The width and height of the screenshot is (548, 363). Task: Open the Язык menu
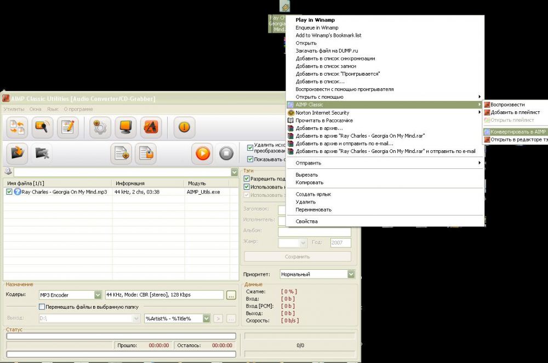(53, 109)
